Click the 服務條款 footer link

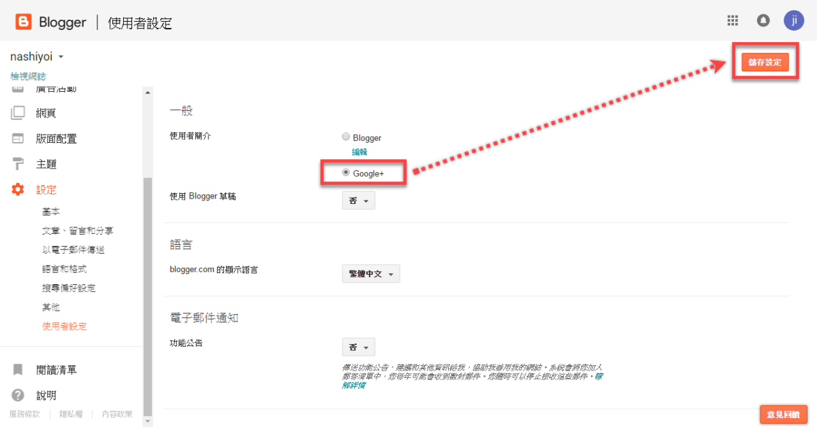pos(25,413)
